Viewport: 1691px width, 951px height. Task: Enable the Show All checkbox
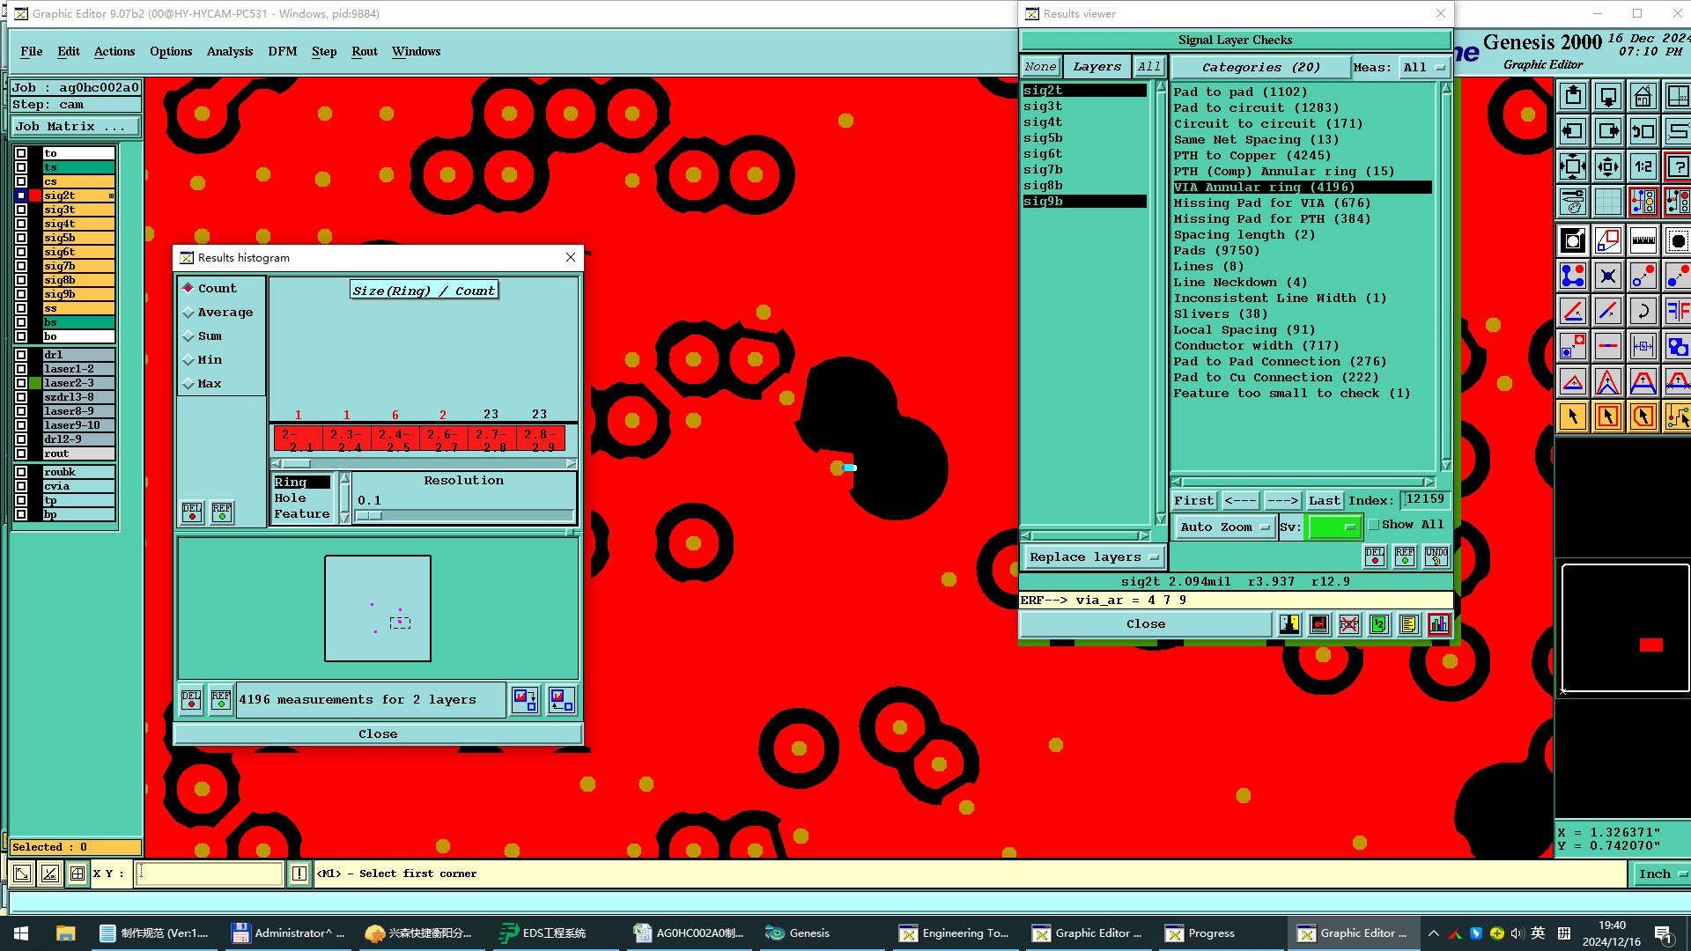tap(1374, 525)
